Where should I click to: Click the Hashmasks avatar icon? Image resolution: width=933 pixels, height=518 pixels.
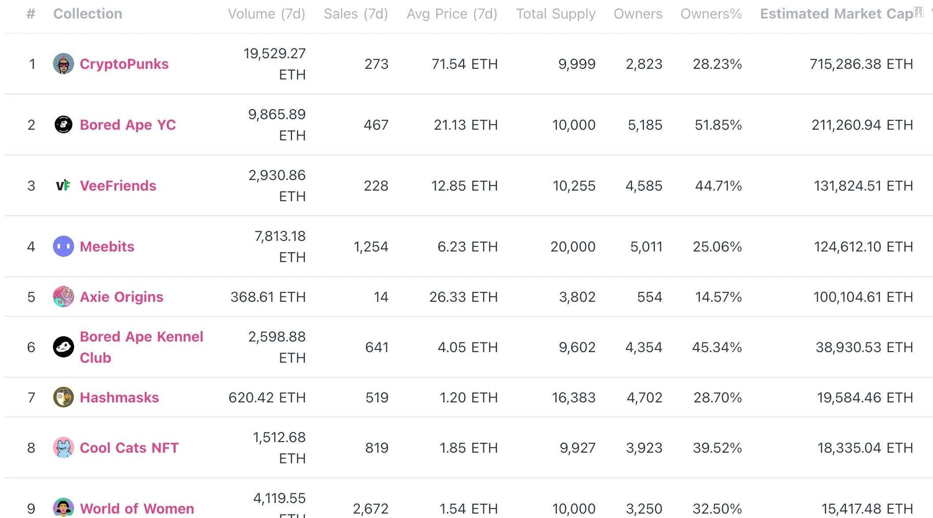click(64, 398)
